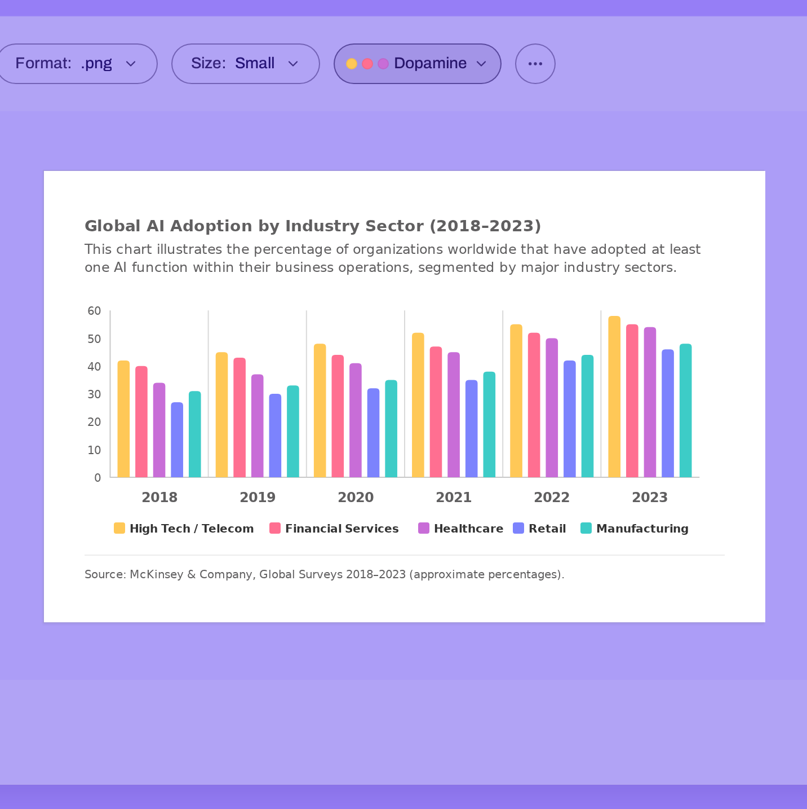Click the 2018 x-axis label
The height and width of the screenshot is (809, 807).
159,498
